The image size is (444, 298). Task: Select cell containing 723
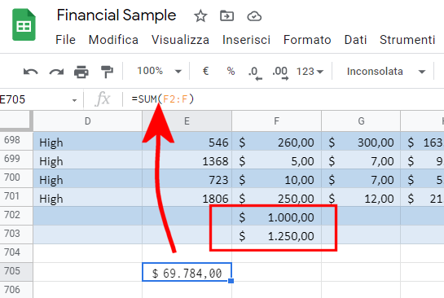point(187,178)
